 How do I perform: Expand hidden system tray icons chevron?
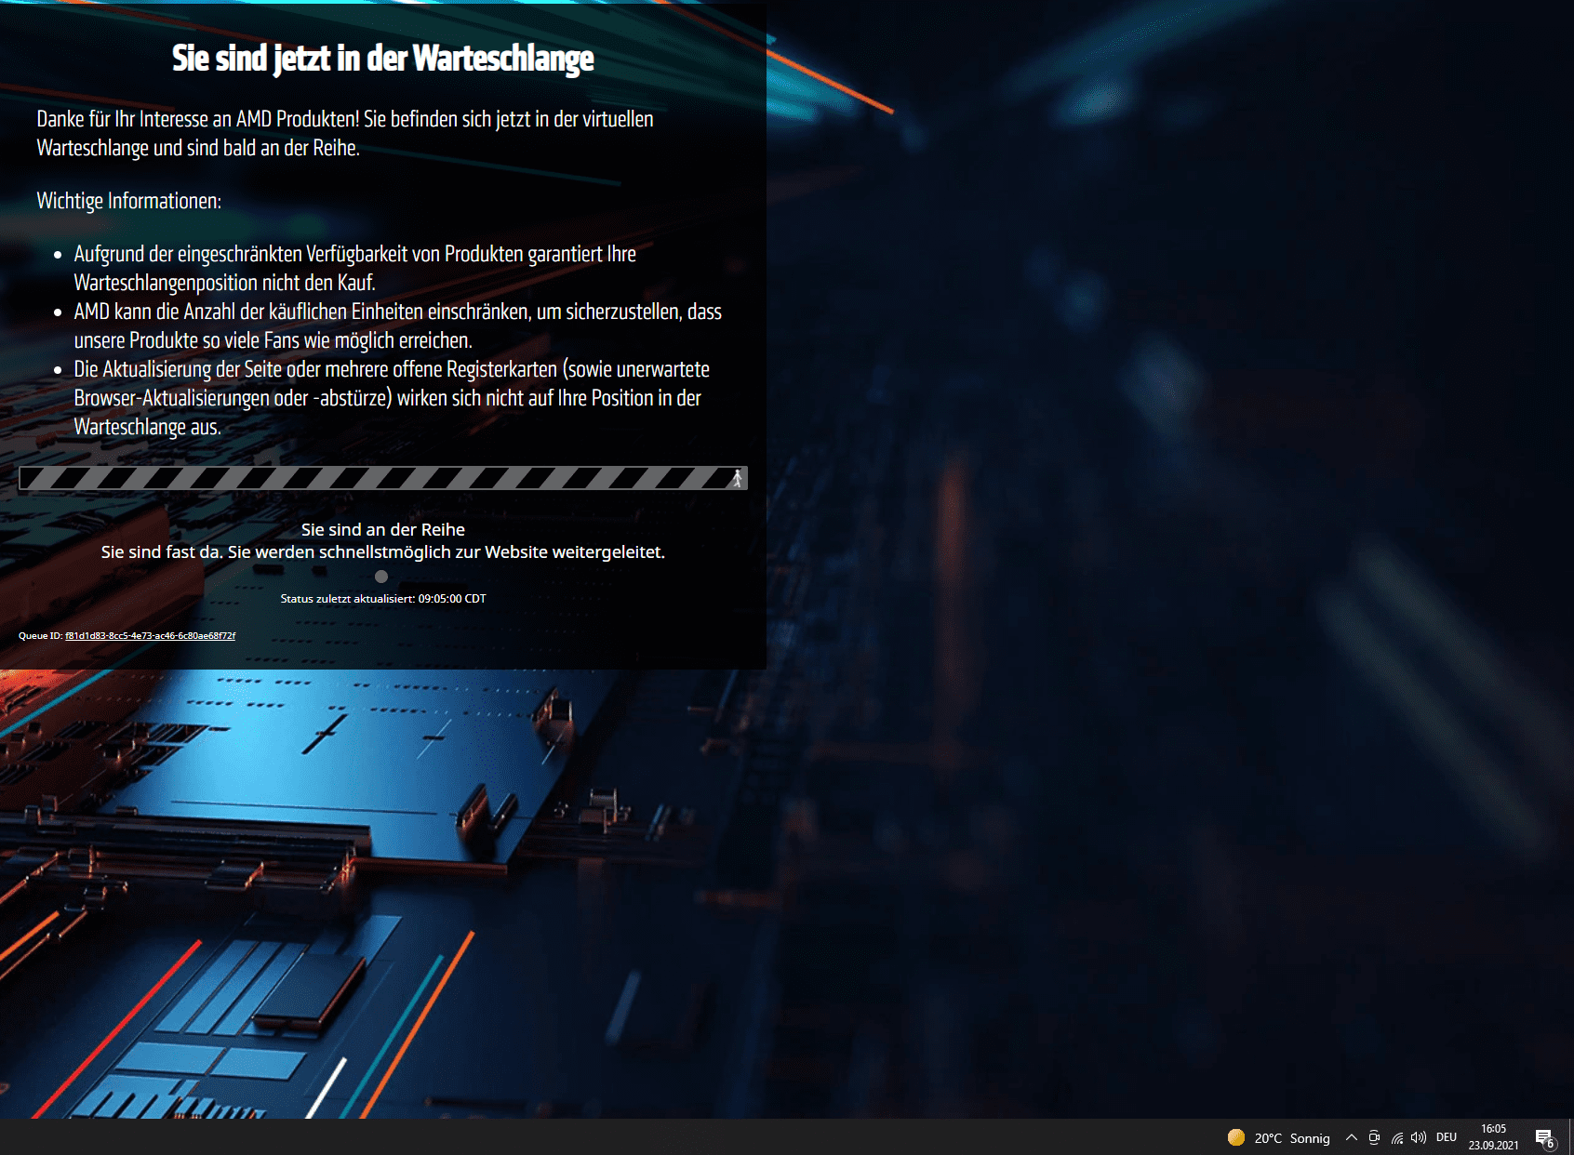[1352, 1137]
